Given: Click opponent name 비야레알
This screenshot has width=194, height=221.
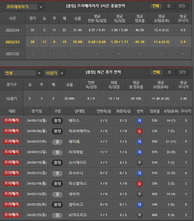Looking at the screenshot, I should pyautogui.click(x=76, y=152).
